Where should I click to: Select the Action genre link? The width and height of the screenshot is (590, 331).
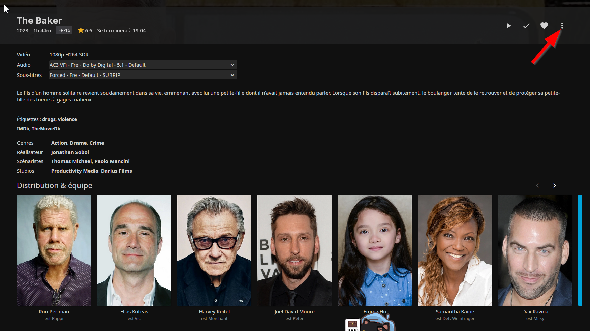[59, 143]
